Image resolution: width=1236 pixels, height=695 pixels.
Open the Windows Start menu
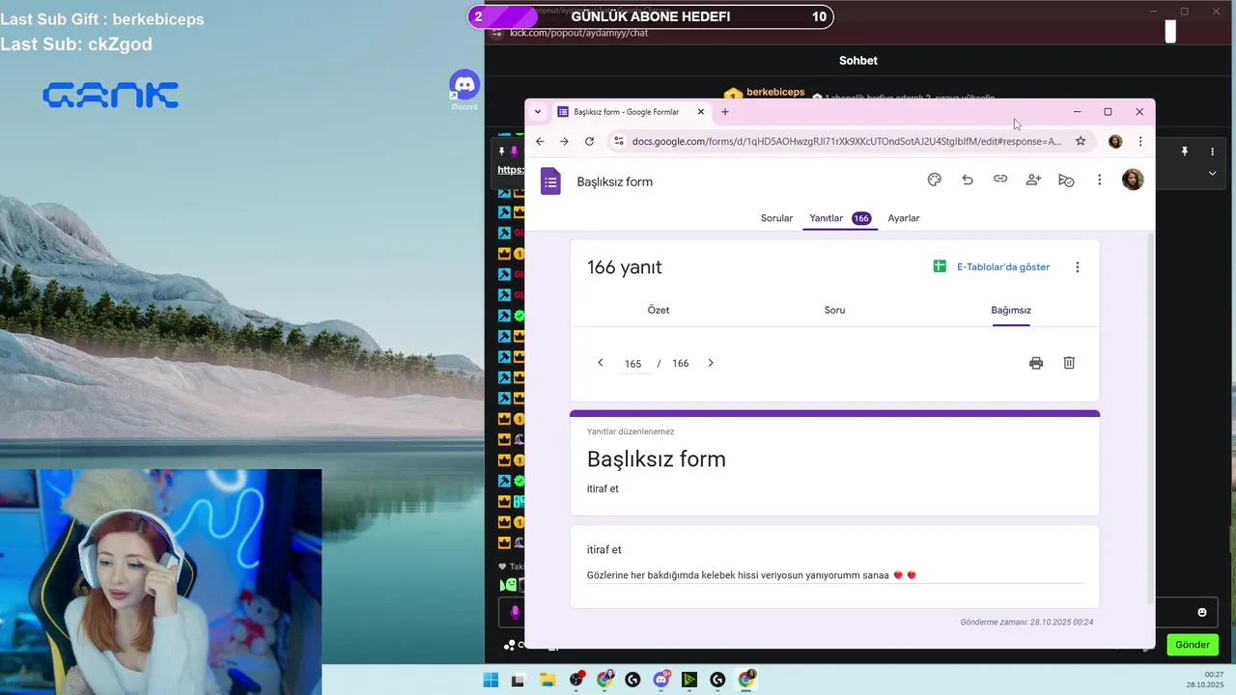pos(491,680)
